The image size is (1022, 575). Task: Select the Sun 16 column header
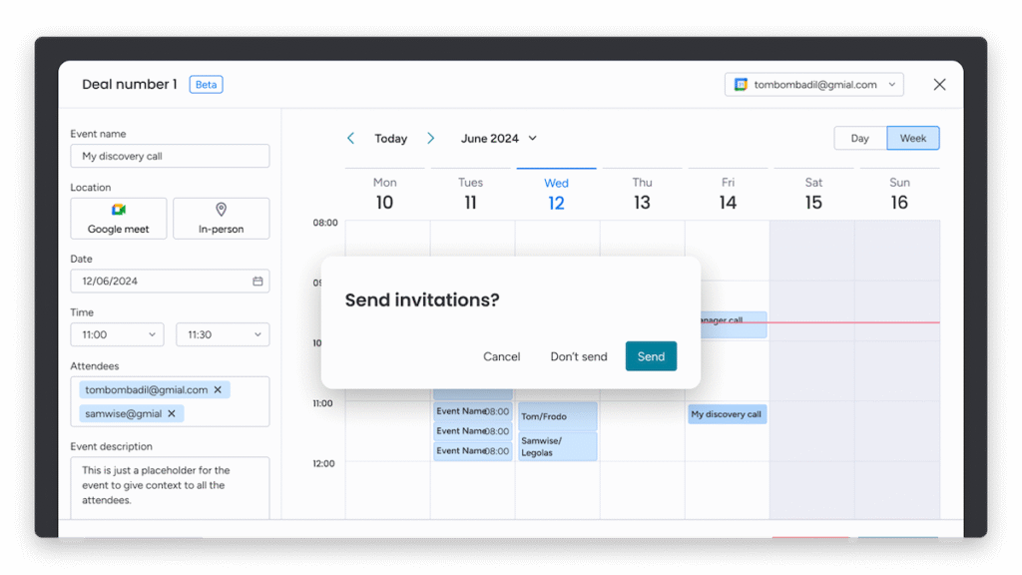[x=899, y=194]
